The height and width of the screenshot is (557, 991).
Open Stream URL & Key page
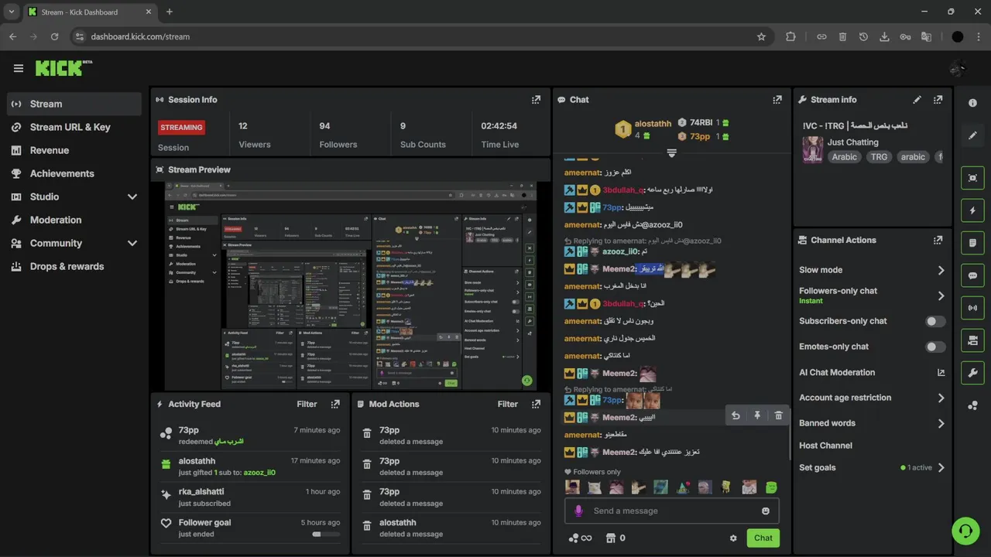(74, 127)
